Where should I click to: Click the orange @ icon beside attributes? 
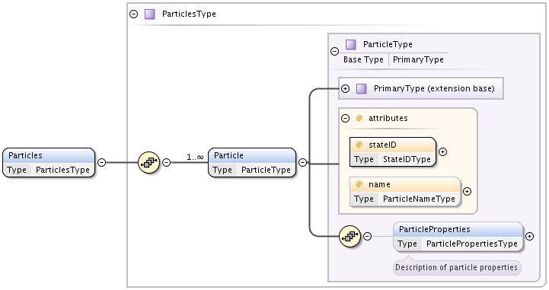pyautogui.click(x=359, y=118)
